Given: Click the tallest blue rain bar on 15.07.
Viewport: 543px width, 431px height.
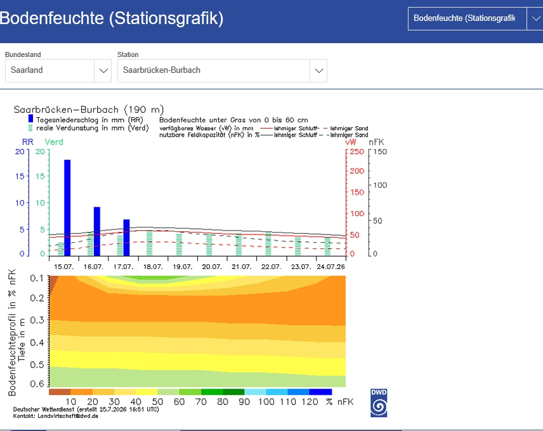Looking at the screenshot, I should 67,208.
